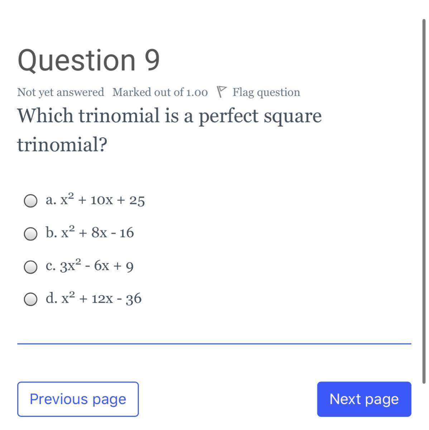Click the Flag question link text
Image resolution: width=429 pixels, height=430 pixels.
point(266,92)
